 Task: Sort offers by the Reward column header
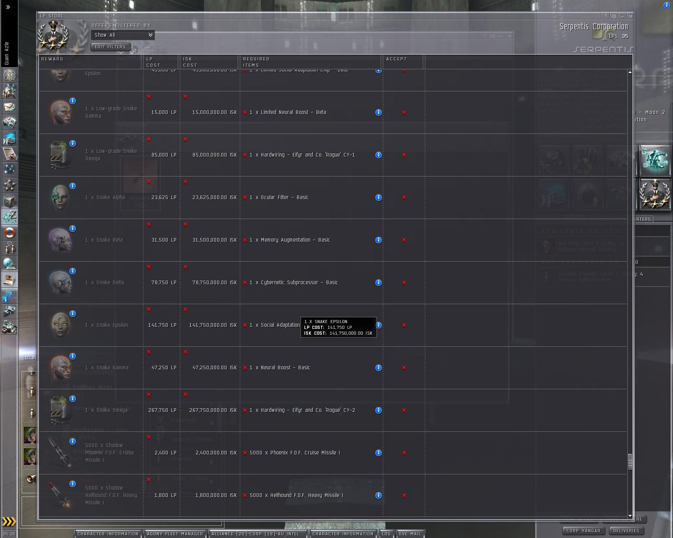(90, 61)
